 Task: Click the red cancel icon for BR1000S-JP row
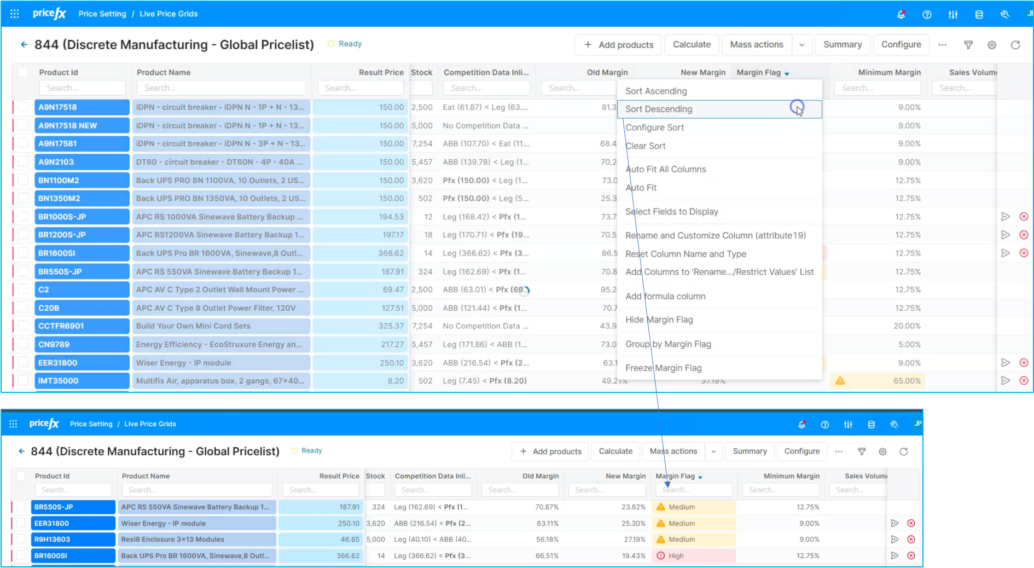(x=1024, y=217)
